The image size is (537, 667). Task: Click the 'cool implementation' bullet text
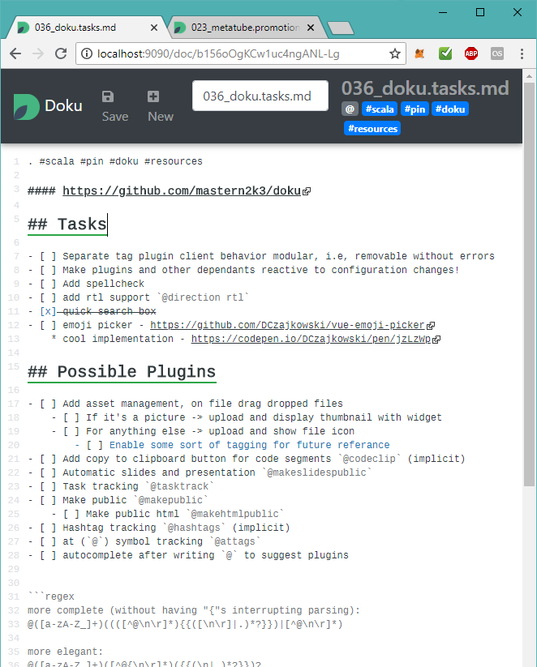[x=118, y=339]
